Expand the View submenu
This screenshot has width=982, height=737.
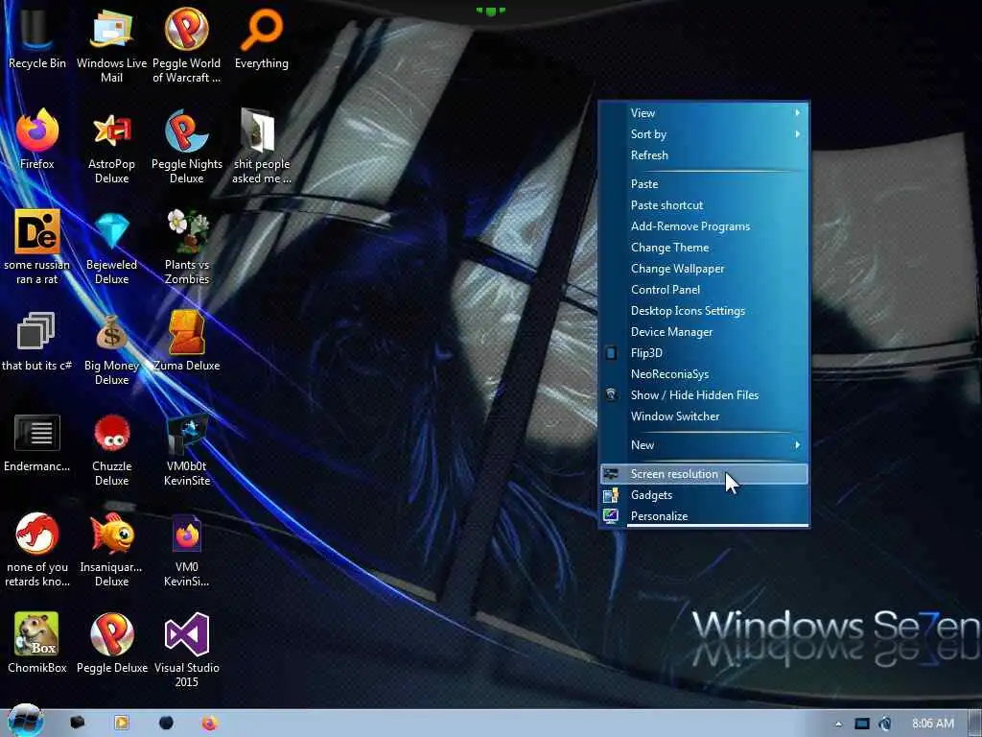[x=704, y=113]
